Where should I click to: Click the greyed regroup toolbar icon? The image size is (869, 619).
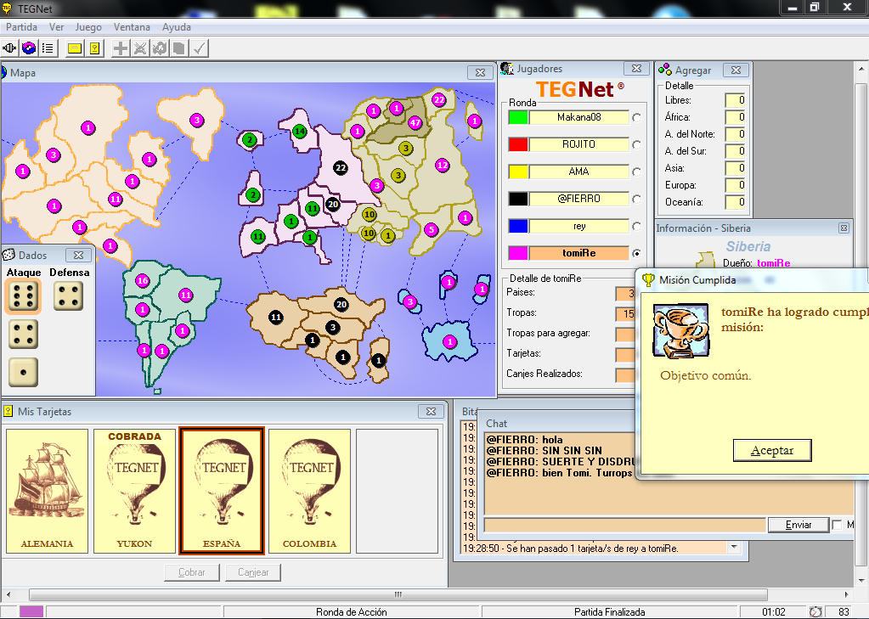coord(160,48)
